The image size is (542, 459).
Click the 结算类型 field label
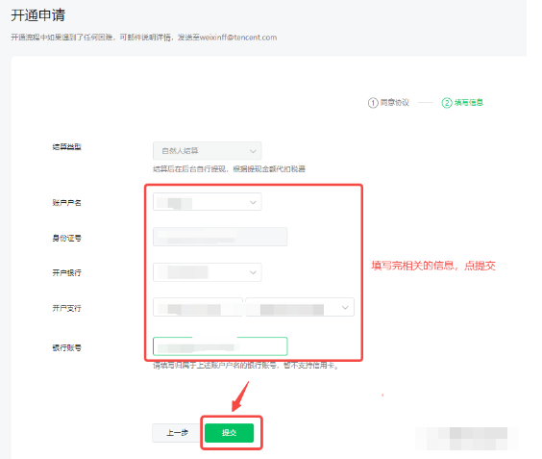[x=66, y=147]
